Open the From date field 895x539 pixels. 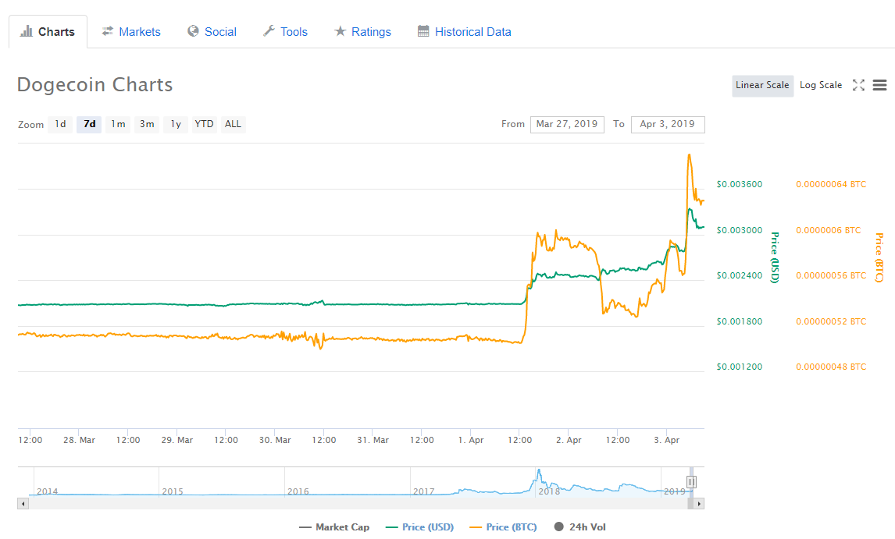coord(567,124)
